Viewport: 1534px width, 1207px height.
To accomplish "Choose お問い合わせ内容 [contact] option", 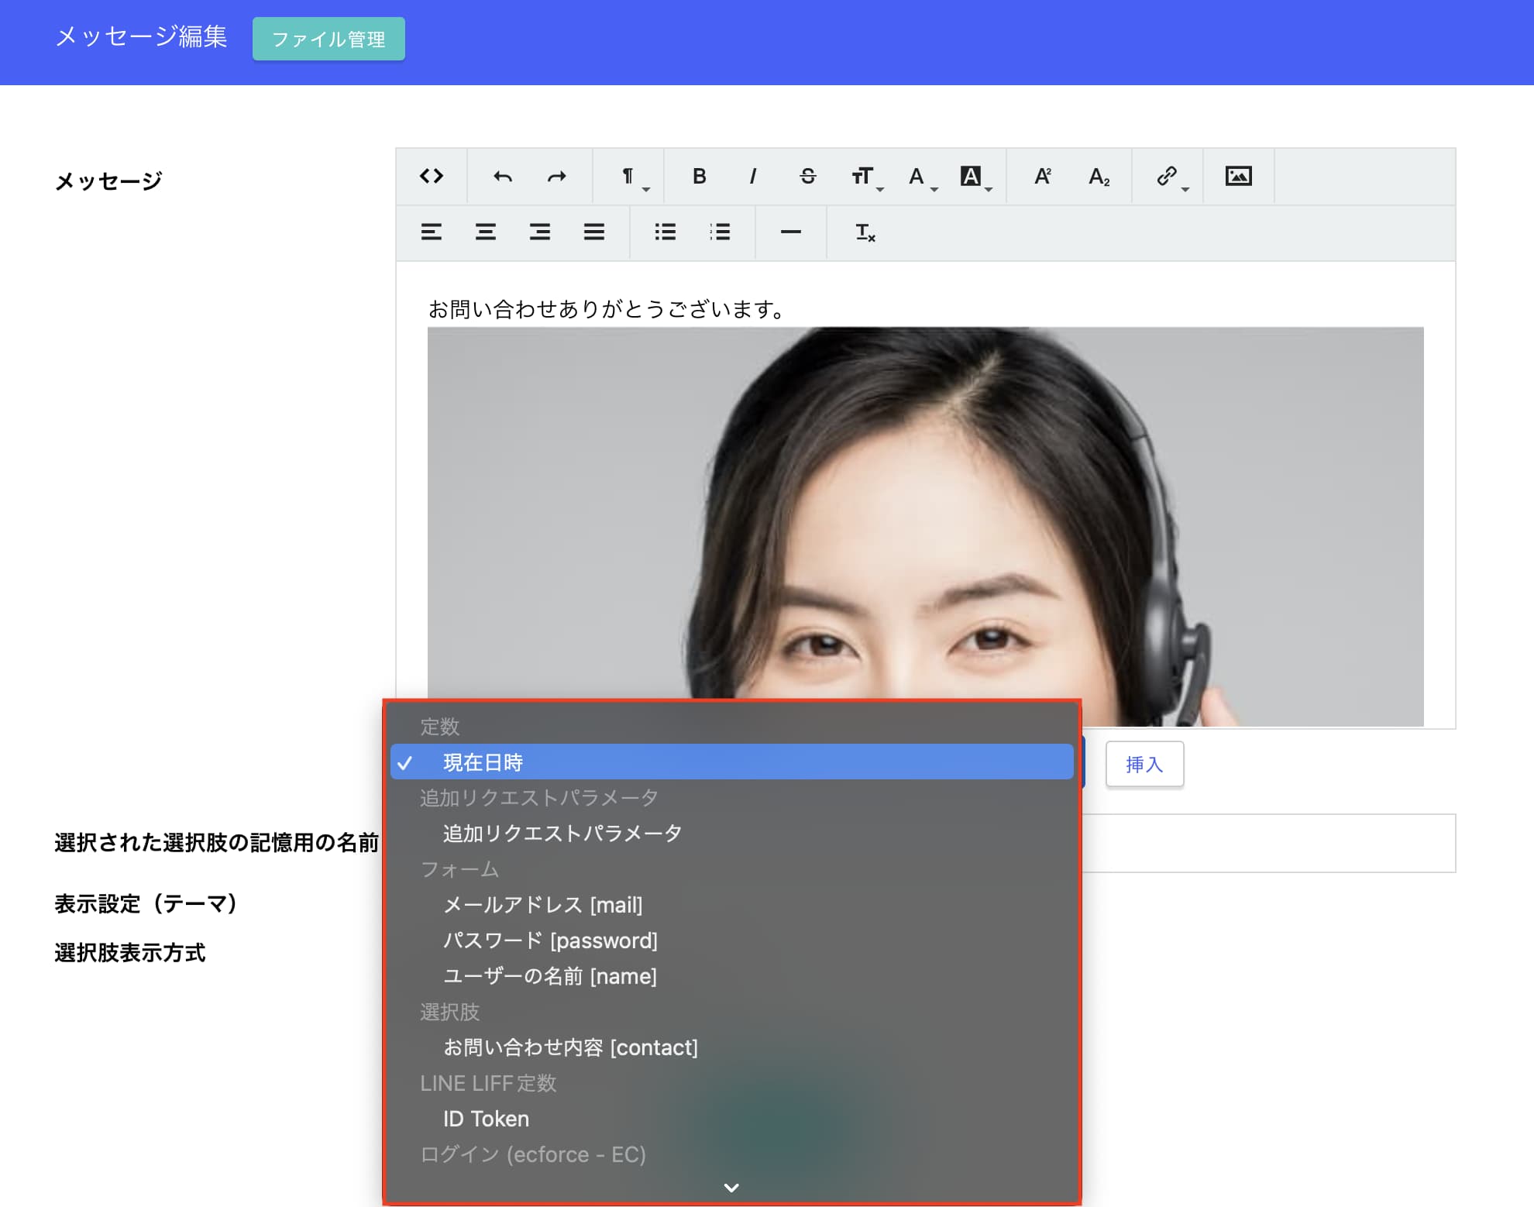I will [731, 1047].
